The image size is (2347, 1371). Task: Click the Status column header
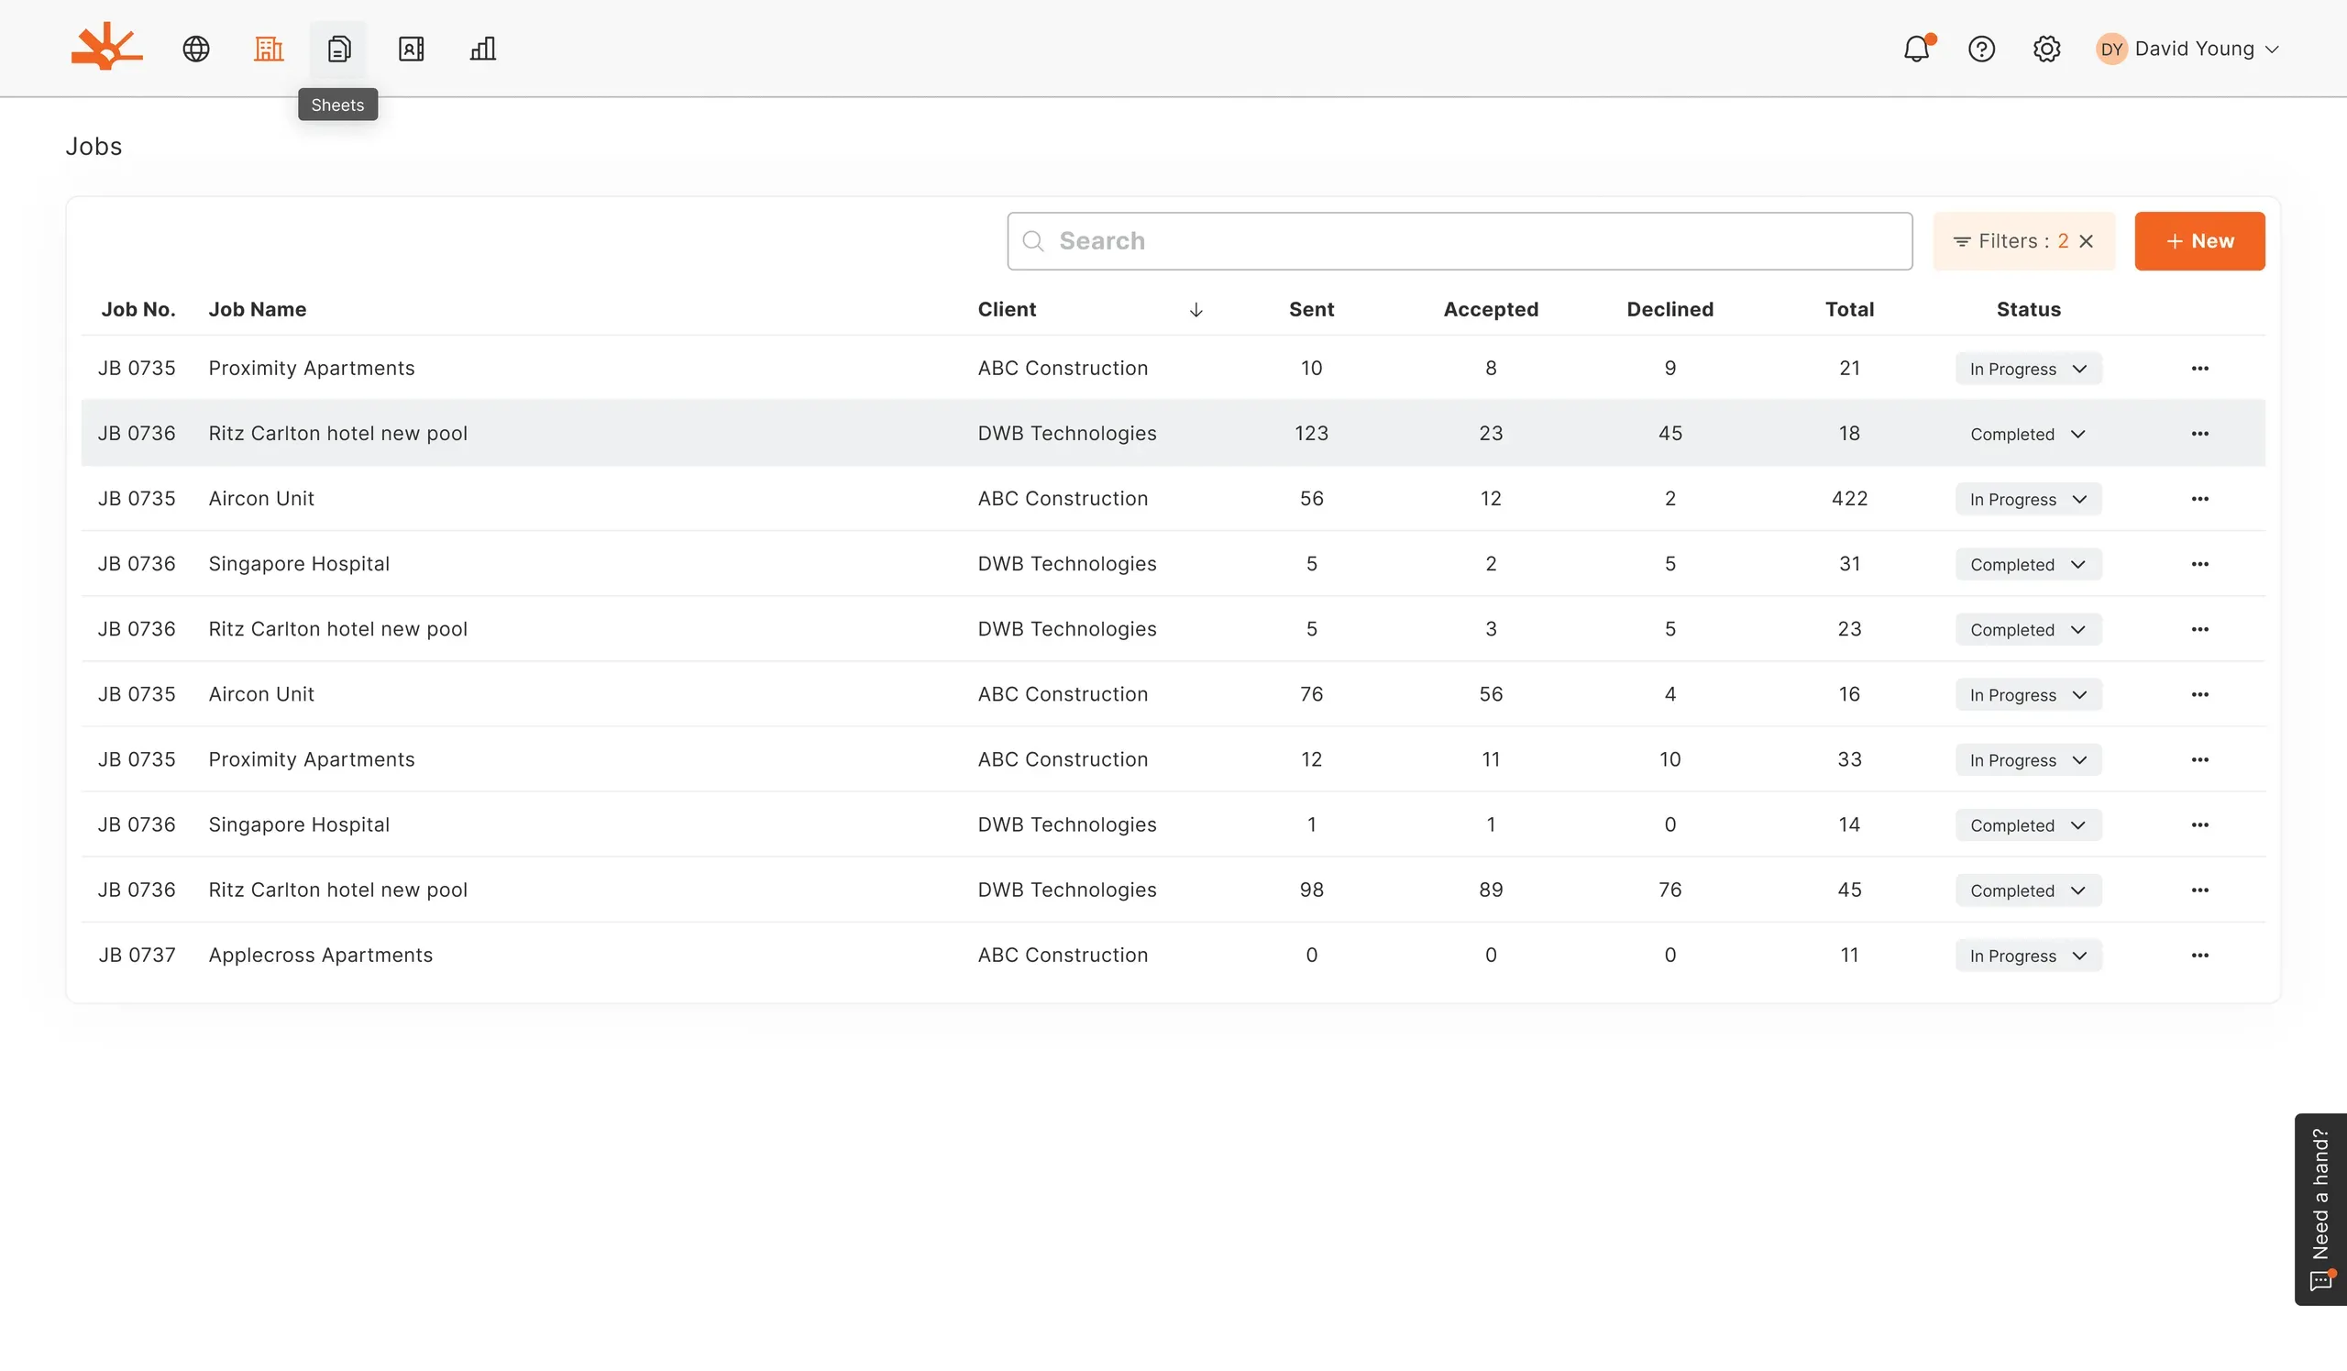(2028, 309)
